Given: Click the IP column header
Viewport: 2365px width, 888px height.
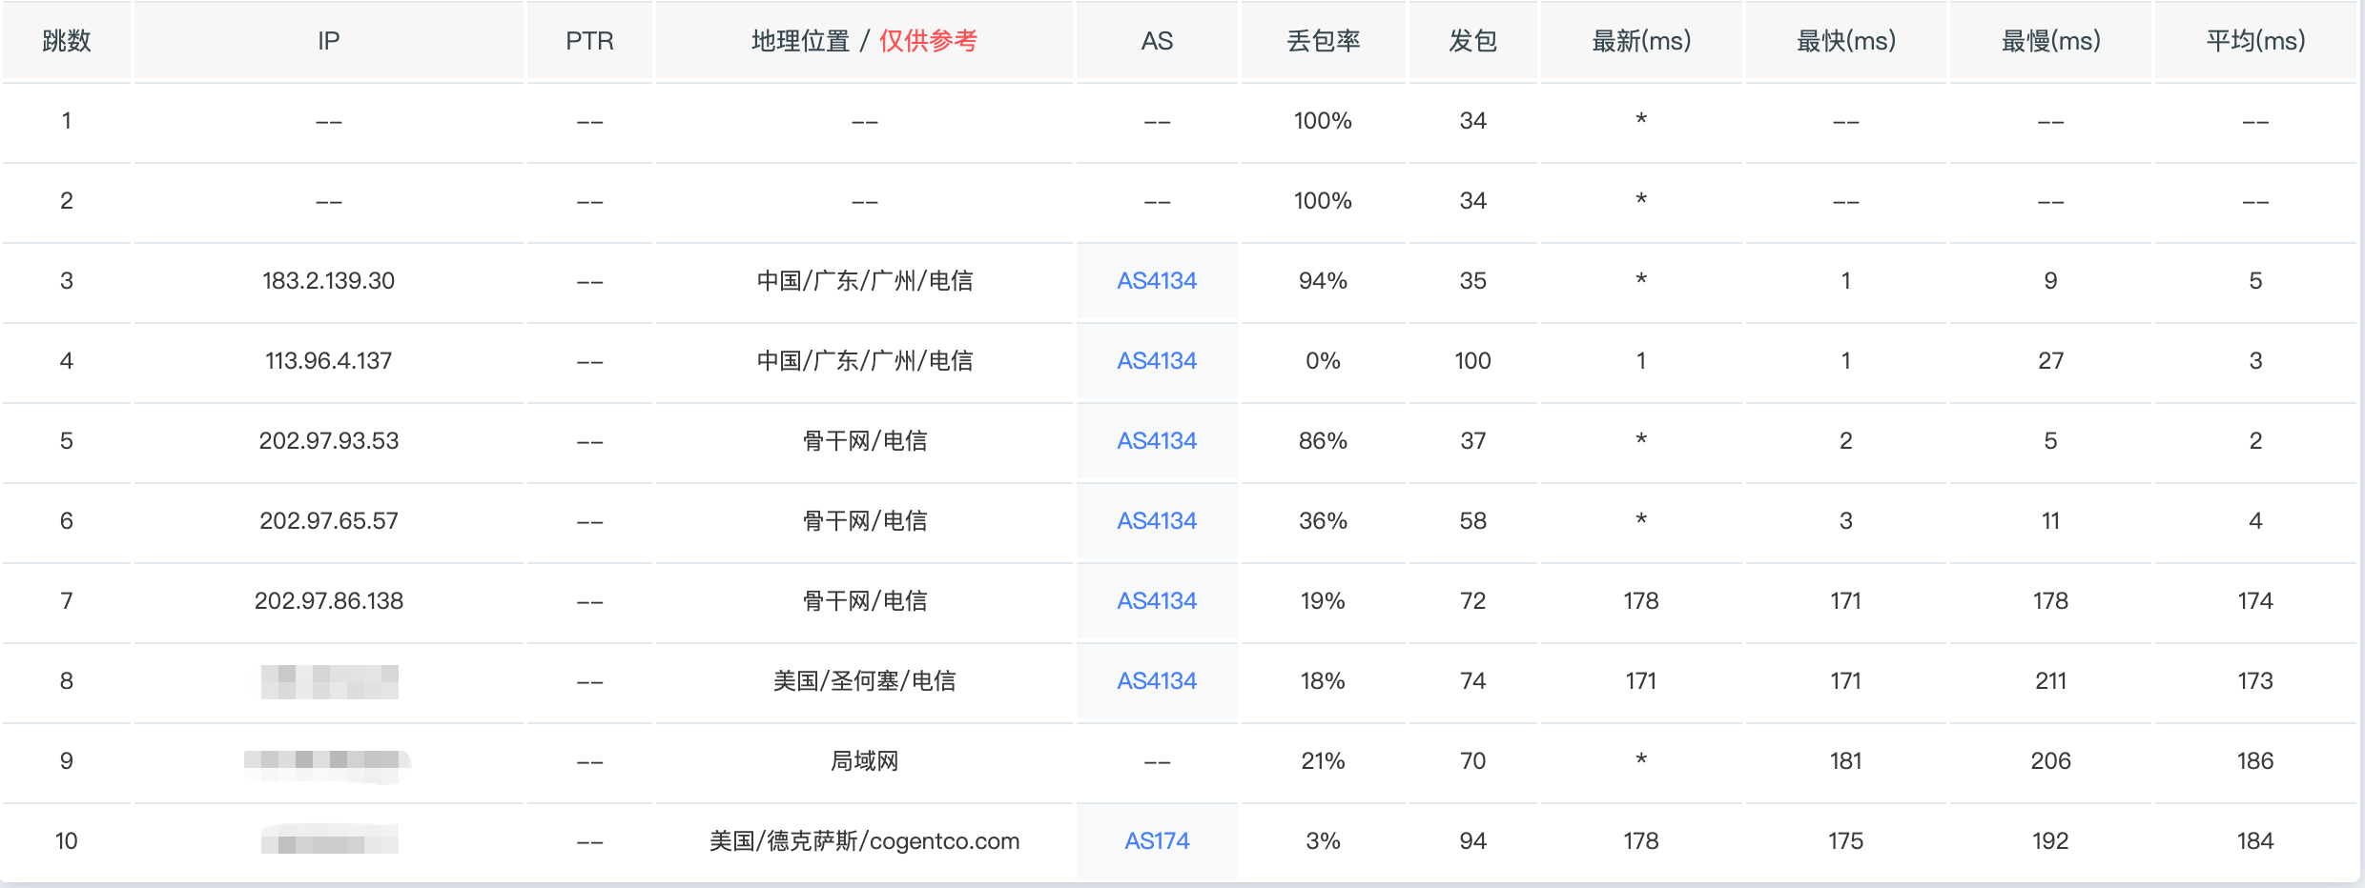Looking at the screenshot, I should tap(328, 41).
